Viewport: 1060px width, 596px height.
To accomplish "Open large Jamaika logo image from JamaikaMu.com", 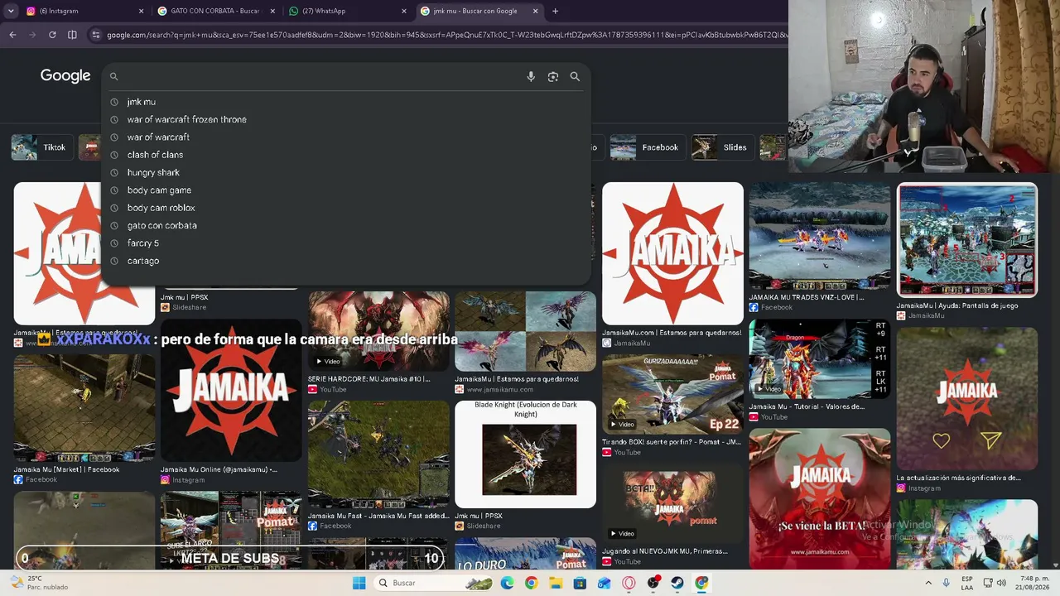I will click(672, 253).
